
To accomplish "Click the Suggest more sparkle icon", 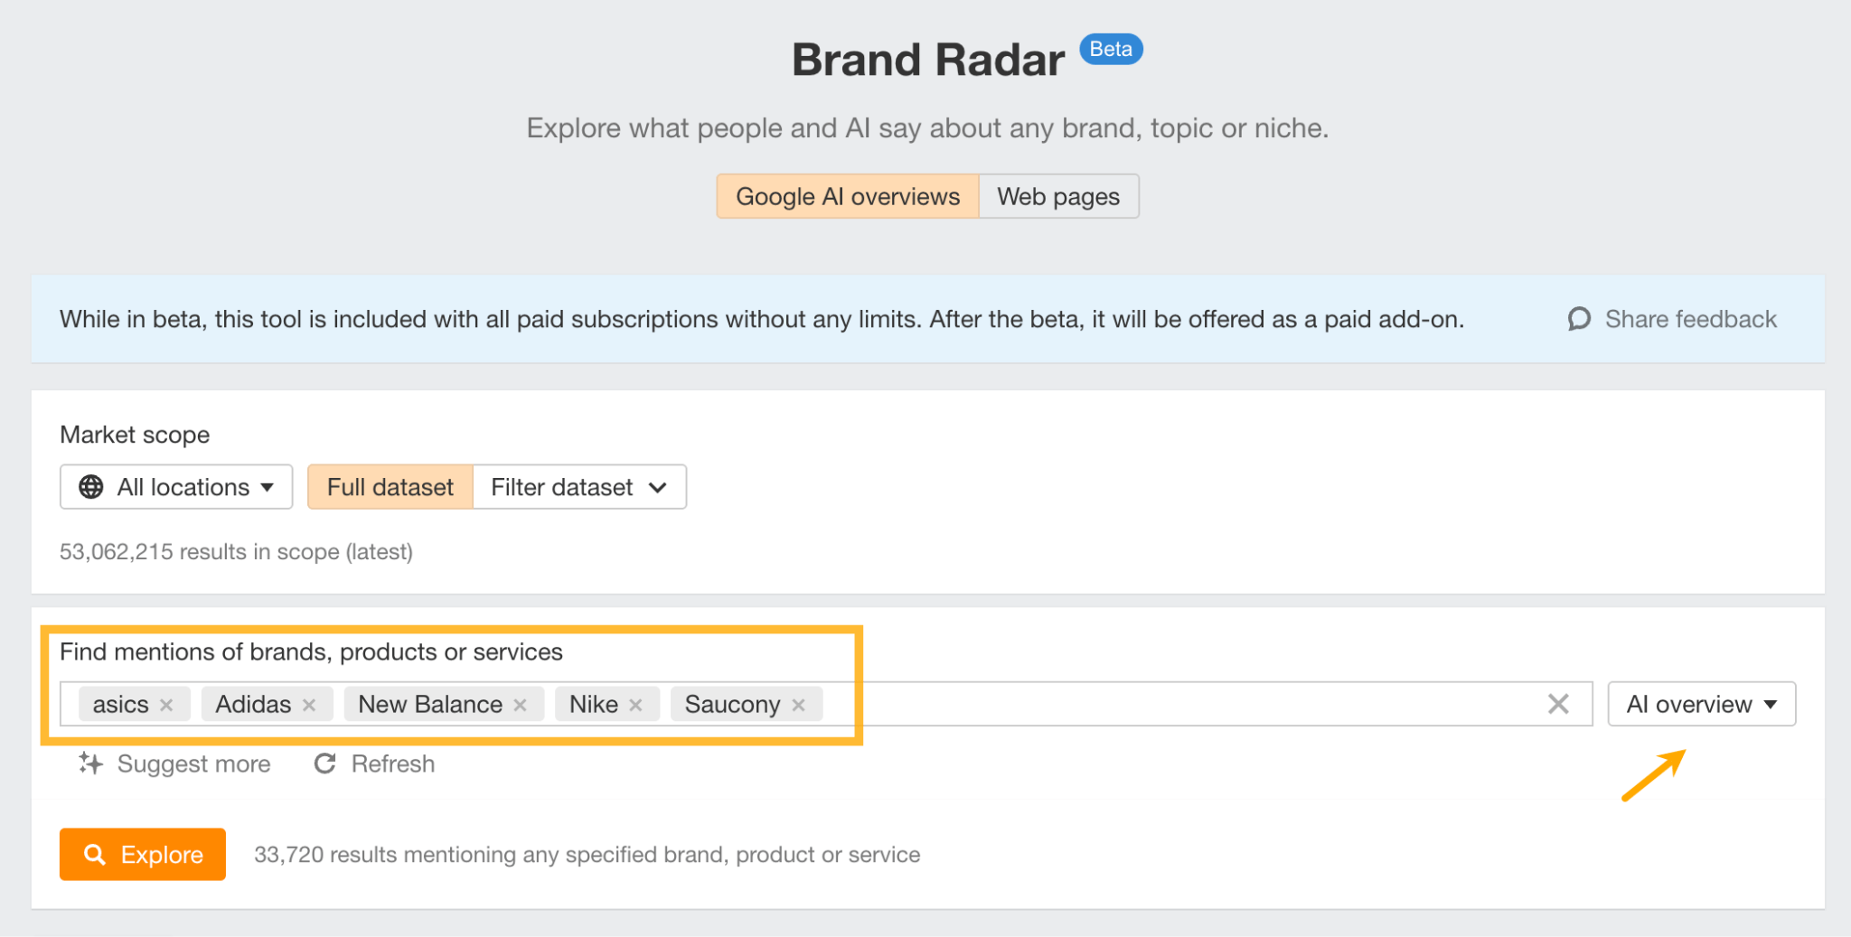I will (90, 764).
